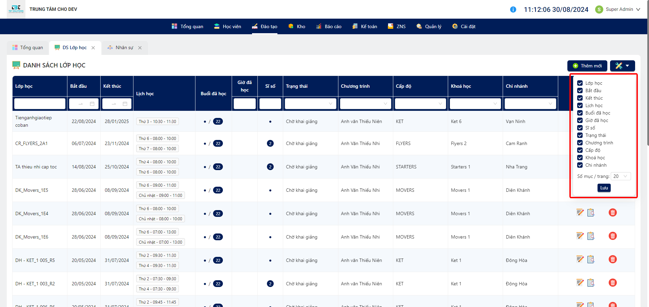
Task: Edit the DK_Movers_1E4 class row
Action: [x=580, y=212]
